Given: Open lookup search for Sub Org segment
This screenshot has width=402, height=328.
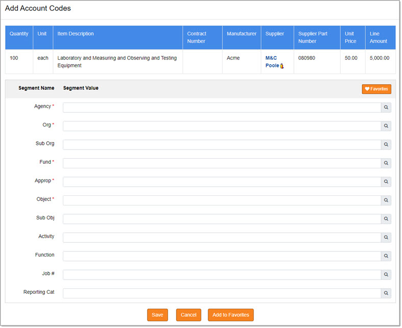Looking at the screenshot, I should tap(386, 145).
